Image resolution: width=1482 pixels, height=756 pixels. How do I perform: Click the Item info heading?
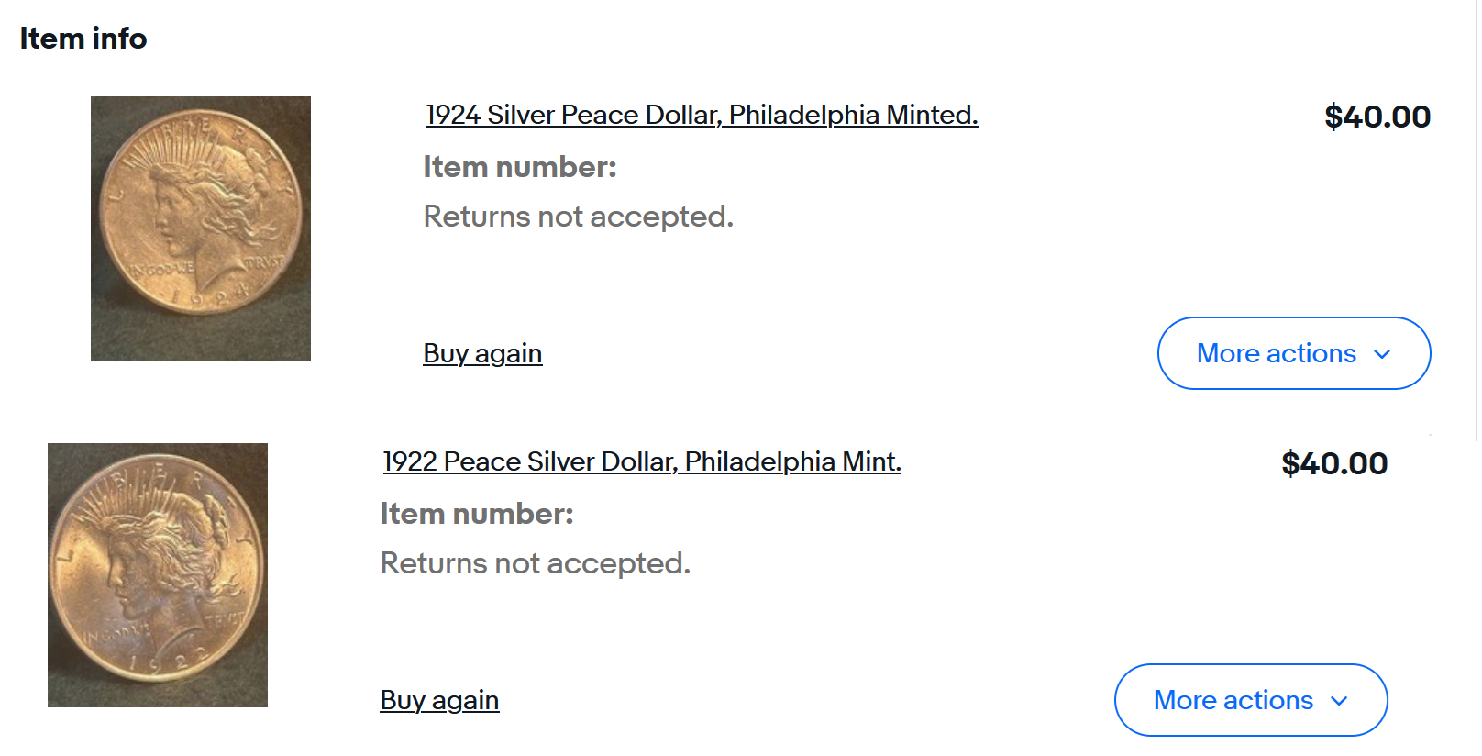click(x=83, y=39)
